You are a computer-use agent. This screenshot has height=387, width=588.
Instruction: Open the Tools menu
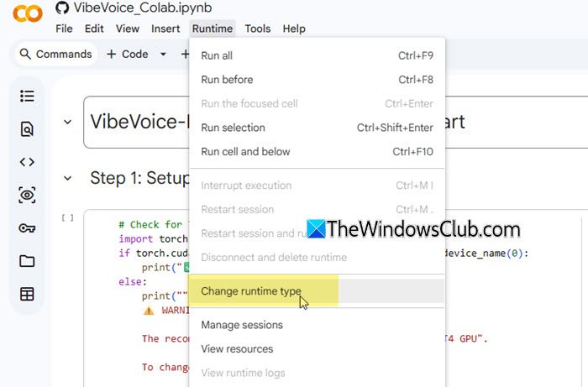(258, 29)
